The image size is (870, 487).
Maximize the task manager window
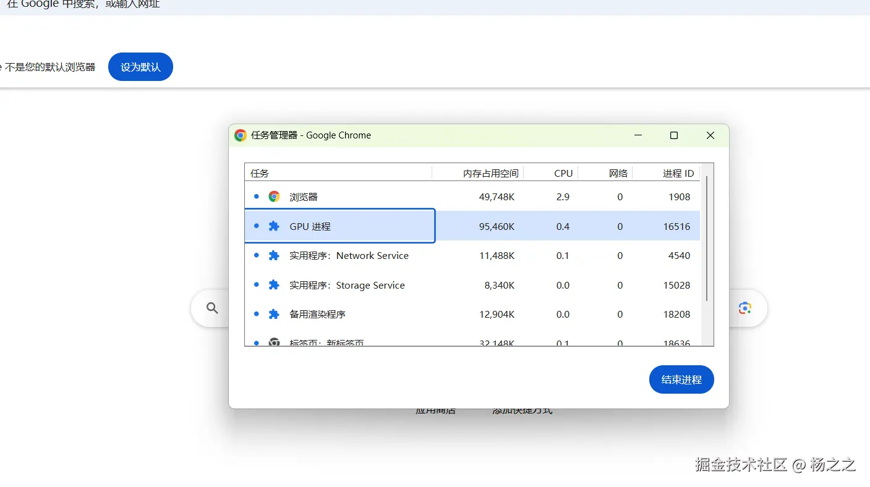[x=674, y=135]
